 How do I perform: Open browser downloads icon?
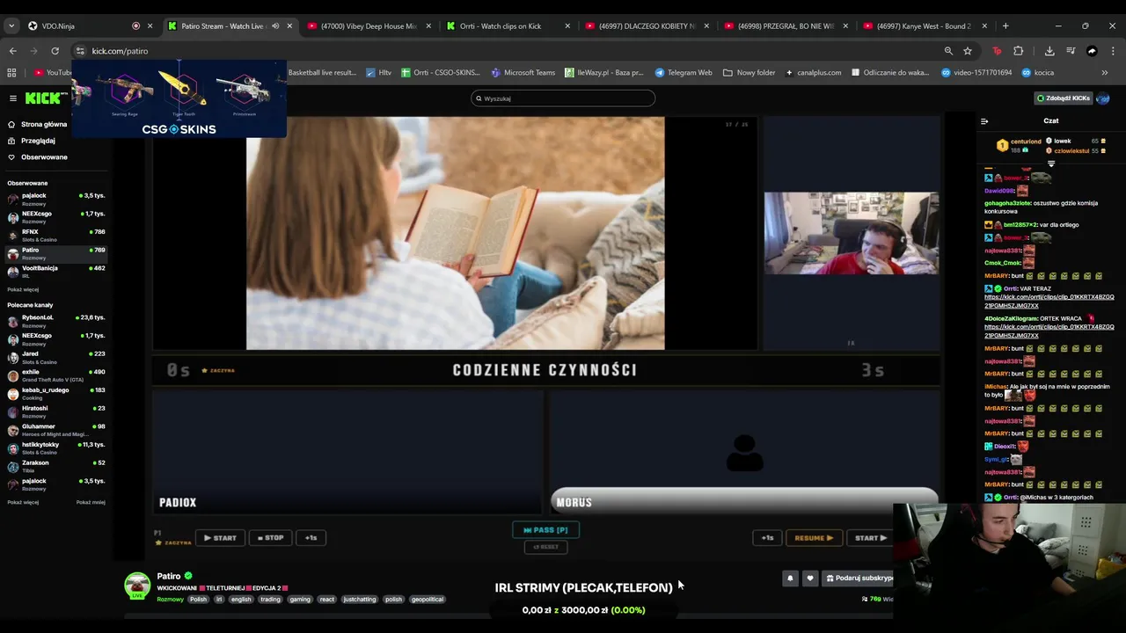tap(1049, 51)
